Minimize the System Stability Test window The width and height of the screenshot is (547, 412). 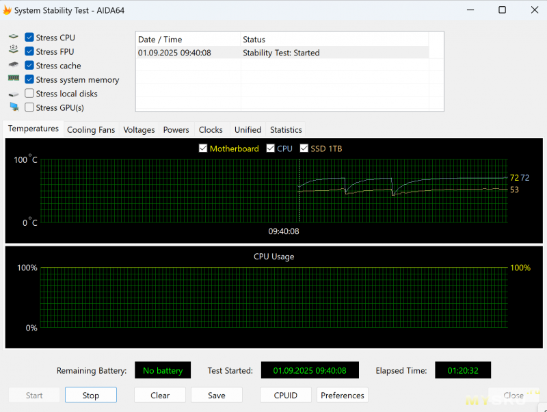point(470,10)
